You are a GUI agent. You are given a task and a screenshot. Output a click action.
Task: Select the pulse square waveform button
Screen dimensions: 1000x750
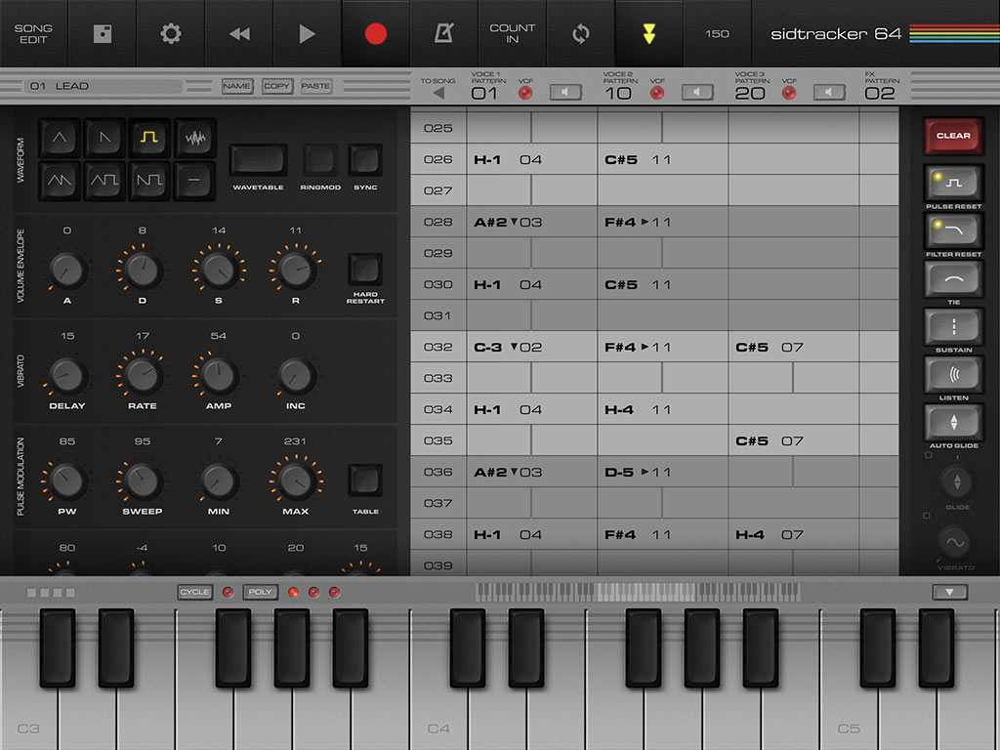149,139
